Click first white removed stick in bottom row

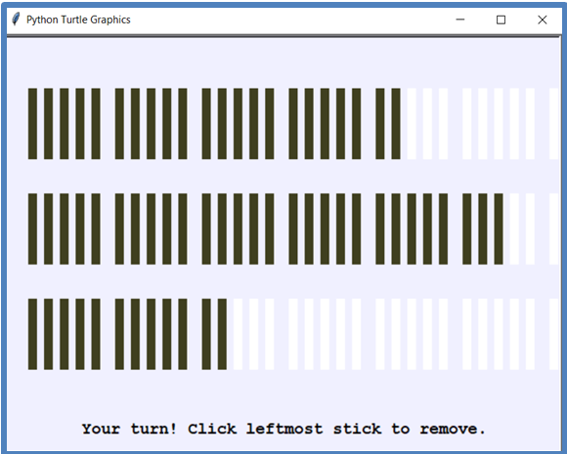click(238, 334)
